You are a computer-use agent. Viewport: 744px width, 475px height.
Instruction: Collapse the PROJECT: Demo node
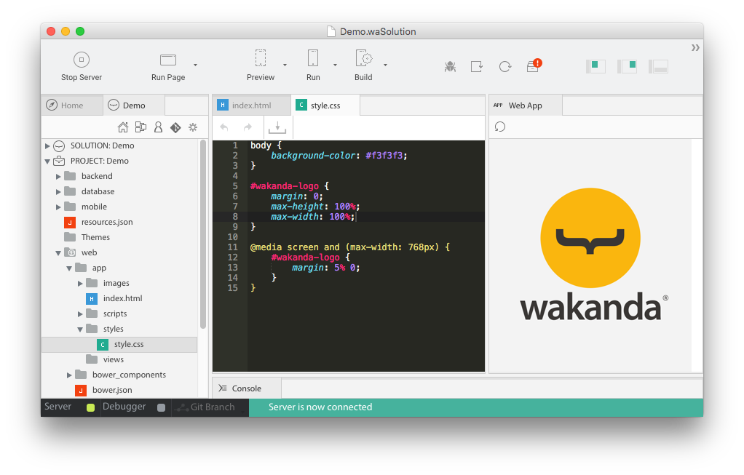47,161
